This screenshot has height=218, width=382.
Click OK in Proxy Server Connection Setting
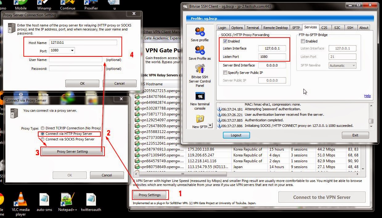(x=82, y=83)
